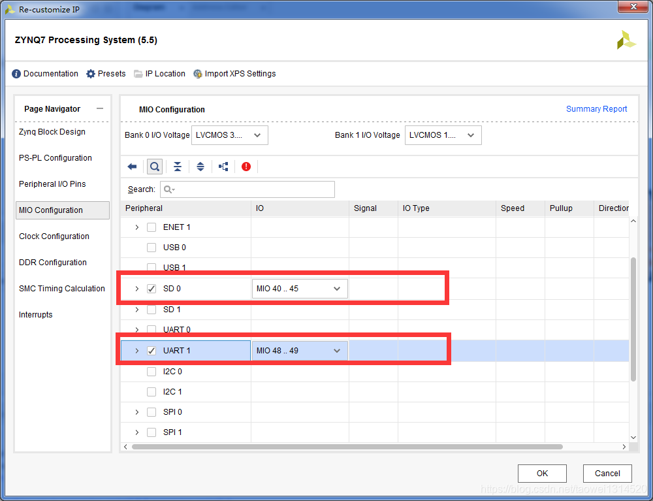Open IP Location folder option
The height and width of the screenshot is (501, 653).
click(159, 74)
